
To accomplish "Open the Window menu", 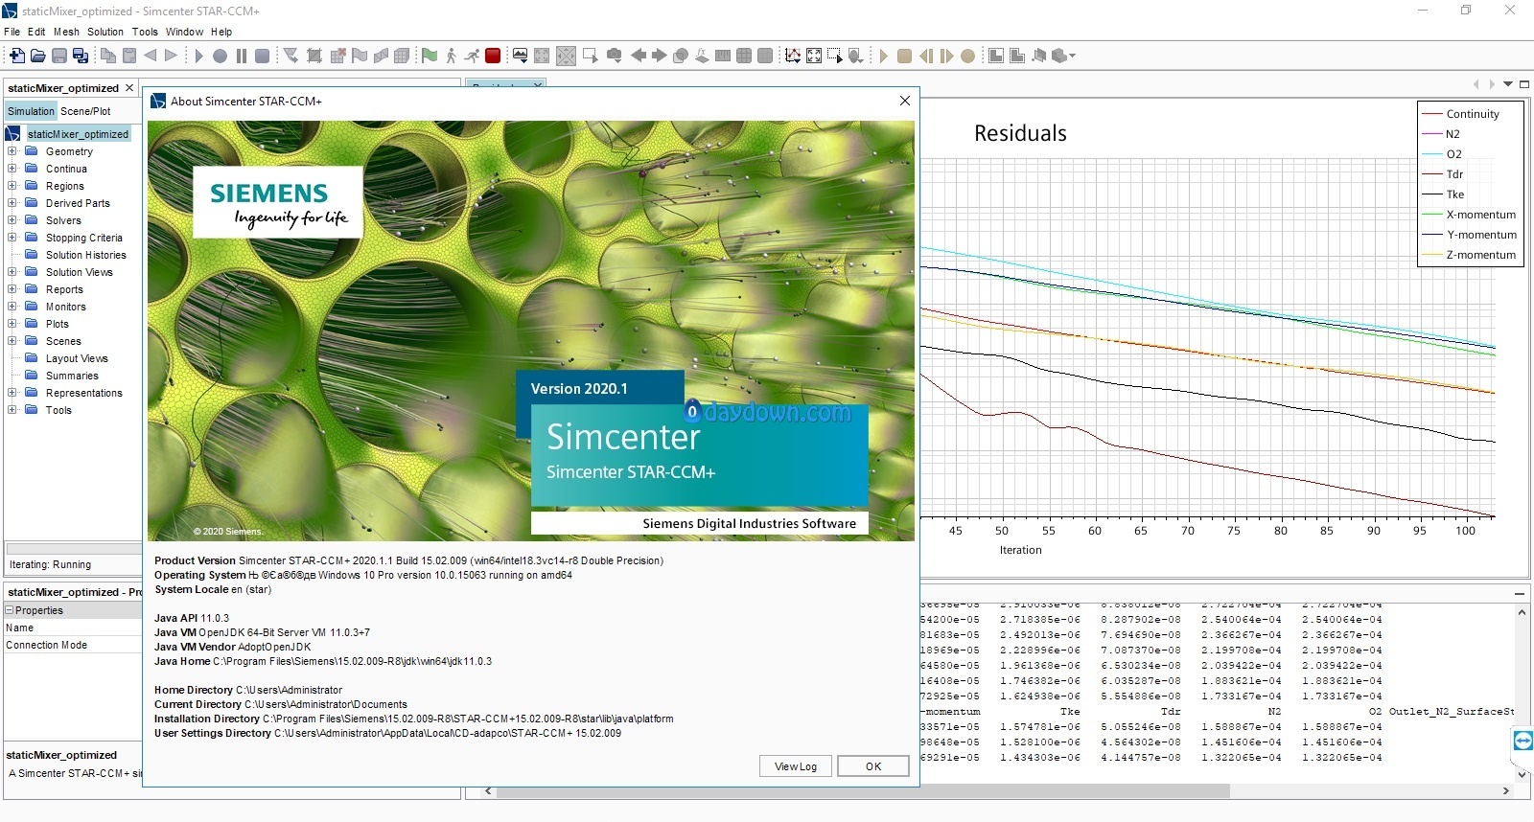I will [184, 32].
